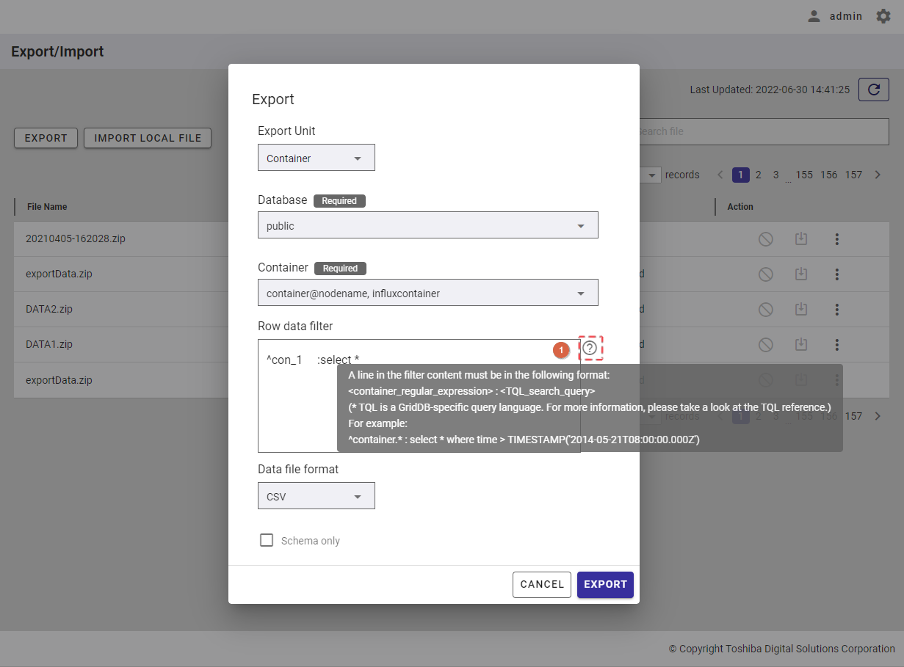The image size is (904, 667).
Task: Click the help icon beside Row data filter
Action: [x=590, y=348]
